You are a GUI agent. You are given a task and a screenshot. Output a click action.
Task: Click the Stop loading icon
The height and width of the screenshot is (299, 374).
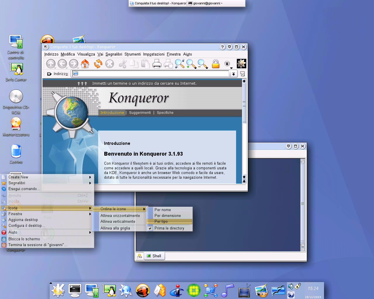pos(110,64)
